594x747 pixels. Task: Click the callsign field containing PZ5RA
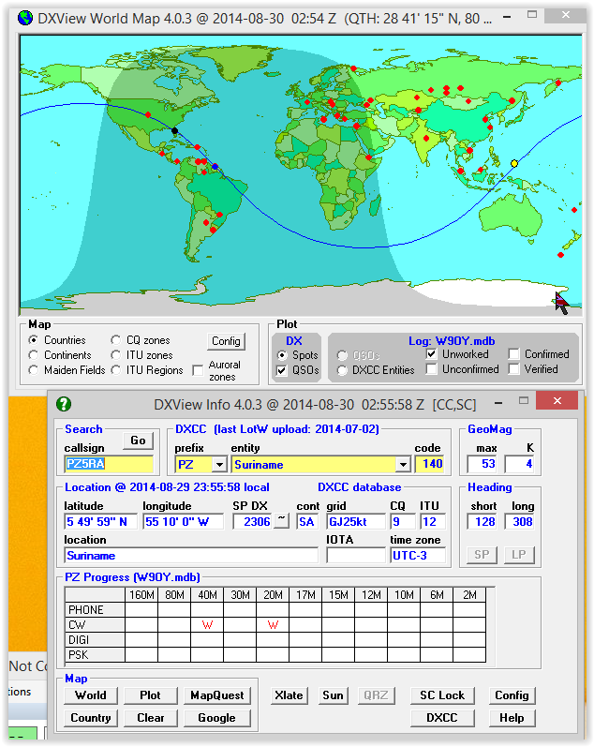click(109, 464)
